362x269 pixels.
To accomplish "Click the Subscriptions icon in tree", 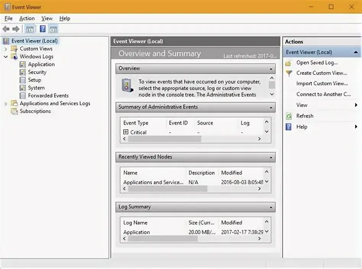I will click(x=14, y=112).
